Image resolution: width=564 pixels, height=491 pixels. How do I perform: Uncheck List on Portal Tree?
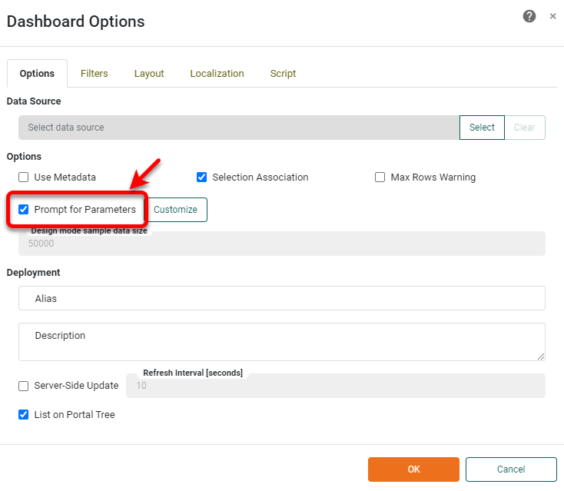point(24,415)
